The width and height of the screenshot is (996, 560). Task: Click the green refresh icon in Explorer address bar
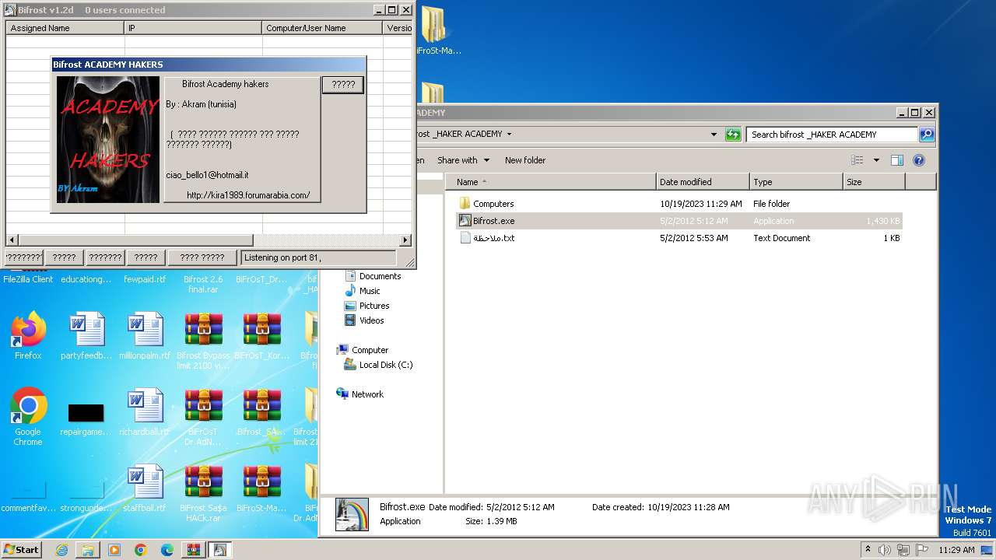733,135
